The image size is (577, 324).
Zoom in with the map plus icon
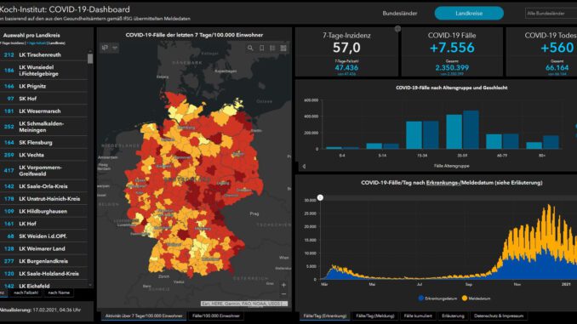(283, 285)
